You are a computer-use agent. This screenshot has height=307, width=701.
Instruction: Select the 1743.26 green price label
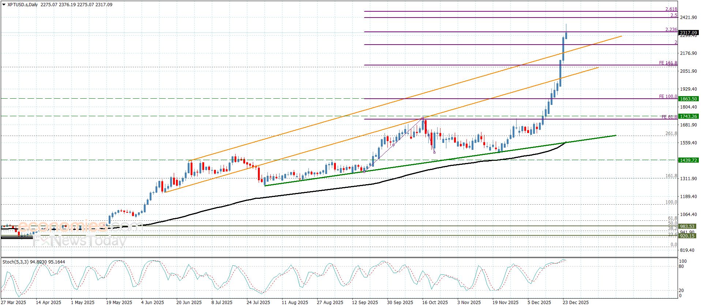coord(688,116)
